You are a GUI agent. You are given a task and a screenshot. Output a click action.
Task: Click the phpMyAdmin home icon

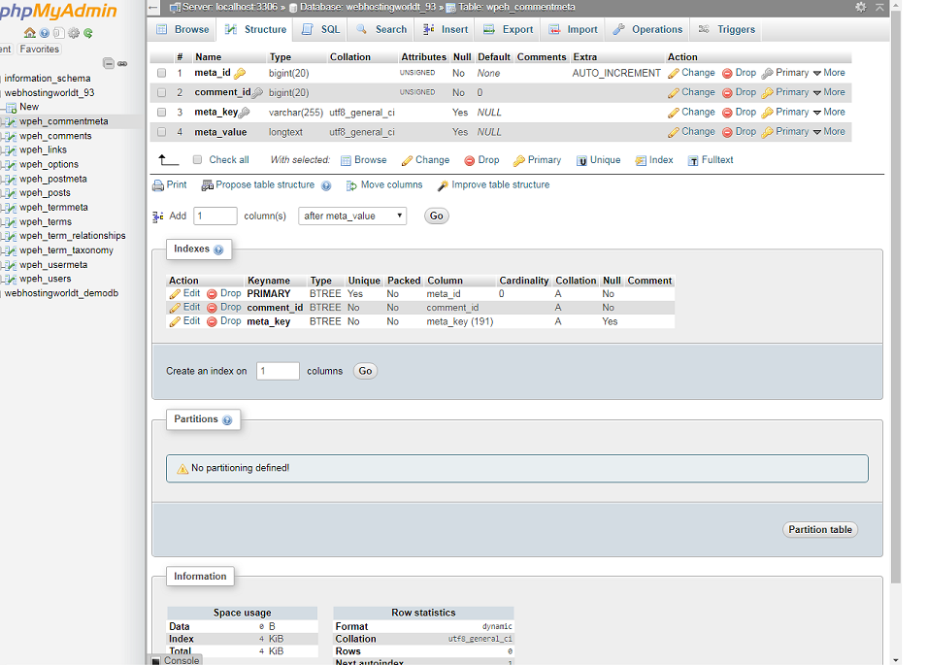30,33
